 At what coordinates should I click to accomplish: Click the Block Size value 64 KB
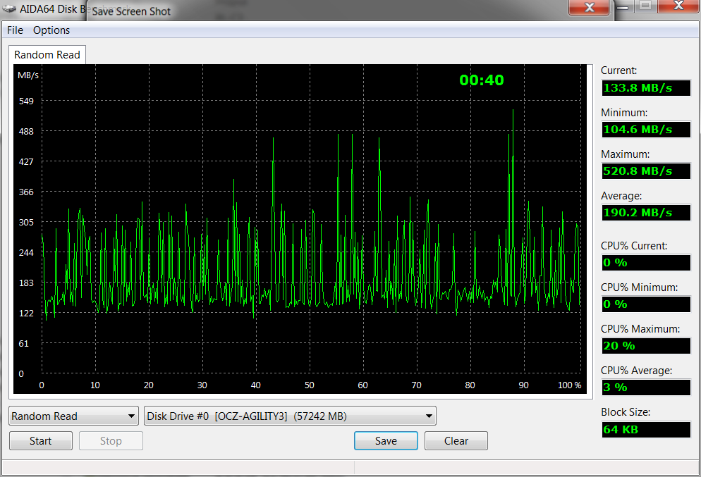[646, 430]
